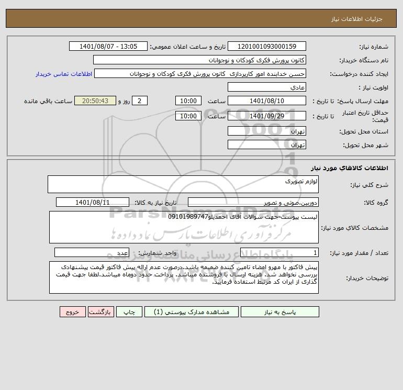Click the general description box لوازم تصویری
The width and height of the screenshot is (403, 390).
(x=183, y=184)
